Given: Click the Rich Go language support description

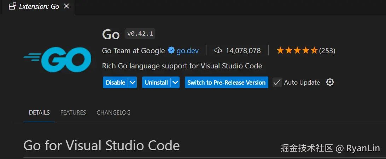Looking at the screenshot, I should click(x=182, y=66).
